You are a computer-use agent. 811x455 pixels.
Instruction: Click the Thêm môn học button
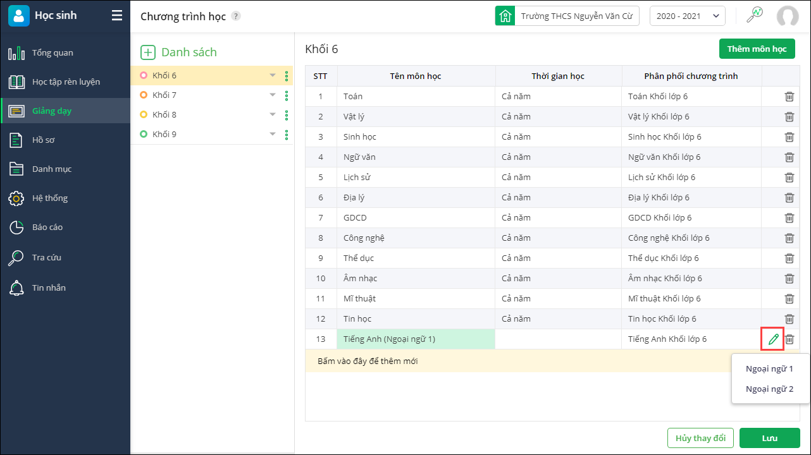click(757, 49)
